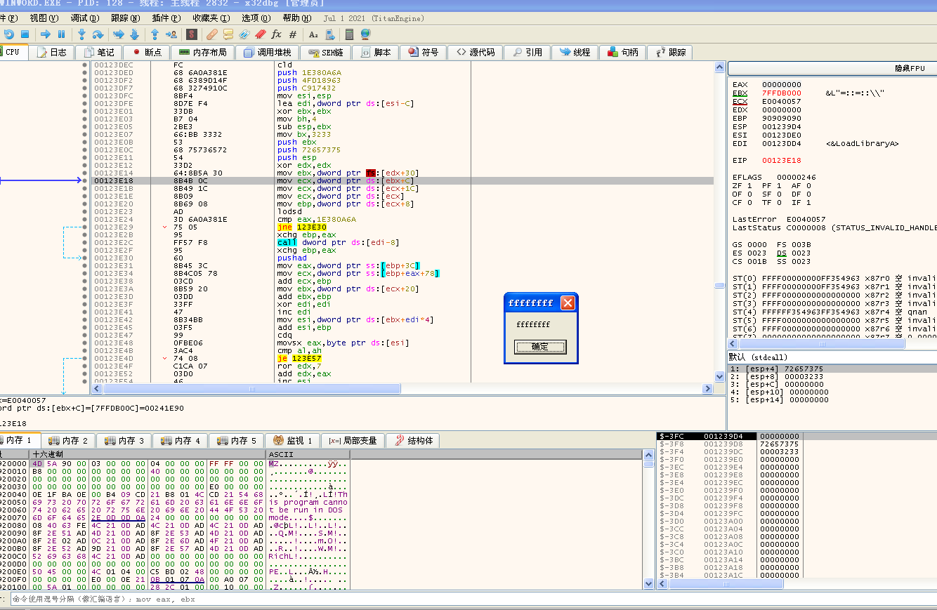The width and height of the screenshot is (937, 610).
Task: Pause execution with the pause icon
Action: (x=61, y=34)
